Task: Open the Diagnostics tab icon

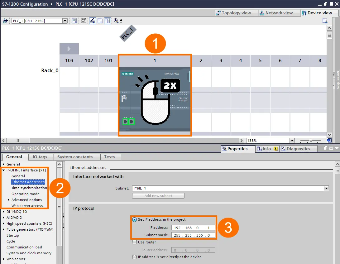Action: point(283,149)
